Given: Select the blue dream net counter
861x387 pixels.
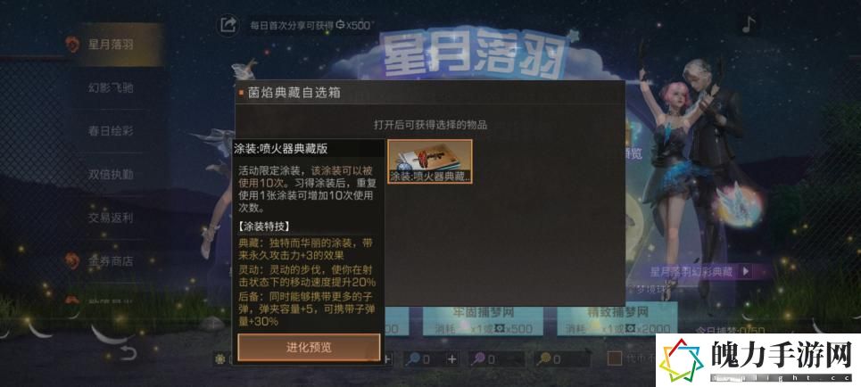Looking at the screenshot, I should [x=419, y=359].
